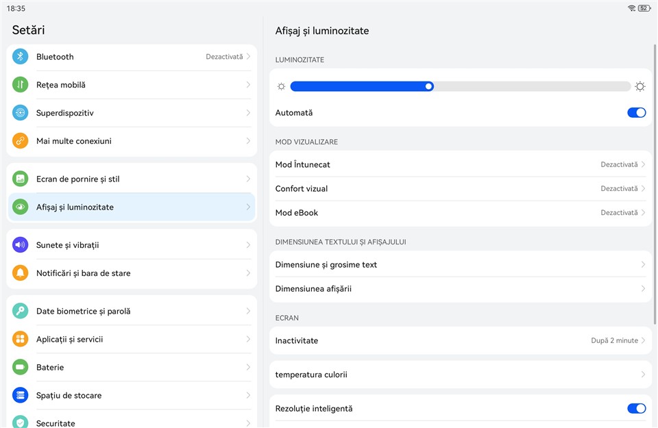This screenshot has width=658, height=428.
Task: Tap the Mai multe conexiuni link icon
Action: tap(21, 141)
